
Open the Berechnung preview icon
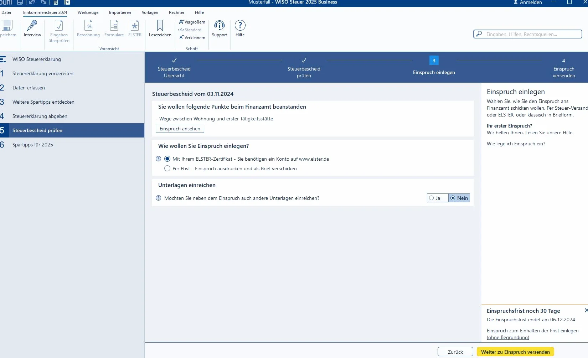click(x=88, y=26)
